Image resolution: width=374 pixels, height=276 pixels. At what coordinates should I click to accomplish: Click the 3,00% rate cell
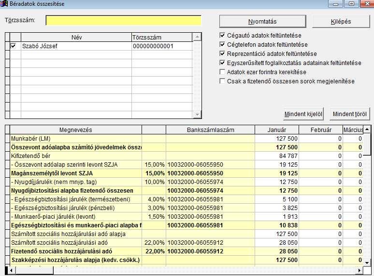[x=154, y=208]
